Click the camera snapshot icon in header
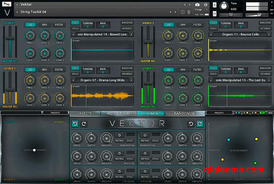This screenshot has height=184, width=274. pos(197,5)
